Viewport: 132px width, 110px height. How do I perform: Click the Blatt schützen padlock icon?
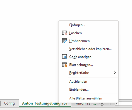65,65
